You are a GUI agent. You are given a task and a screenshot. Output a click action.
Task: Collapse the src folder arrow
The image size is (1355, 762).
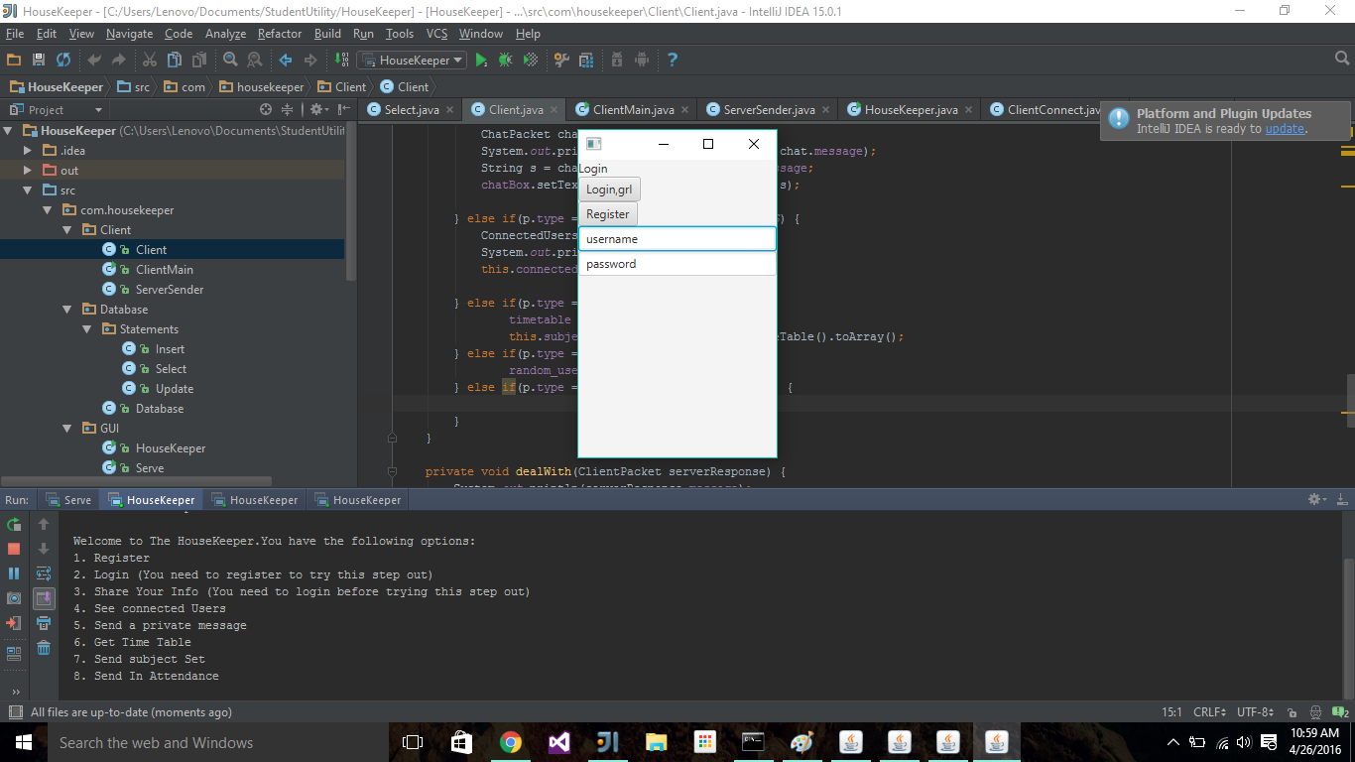(x=29, y=190)
